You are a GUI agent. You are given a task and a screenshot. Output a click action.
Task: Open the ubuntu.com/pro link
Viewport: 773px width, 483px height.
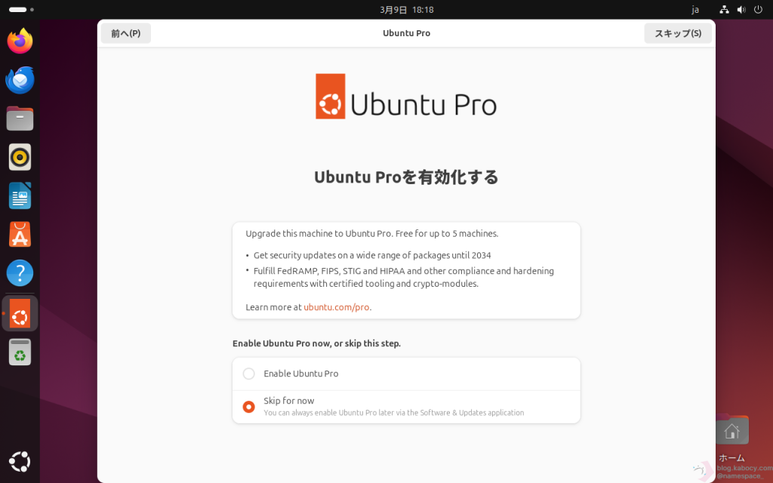[337, 307]
